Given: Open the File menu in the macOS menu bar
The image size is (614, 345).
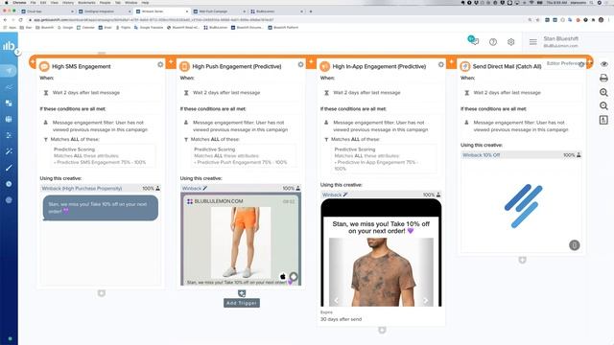Looking at the screenshot, I should 33,2.
